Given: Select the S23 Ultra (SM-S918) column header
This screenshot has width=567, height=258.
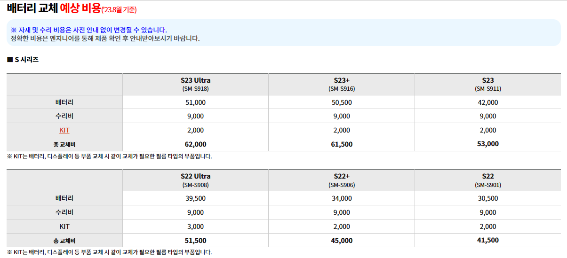Looking at the screenshot, I should tap(195, 84).
